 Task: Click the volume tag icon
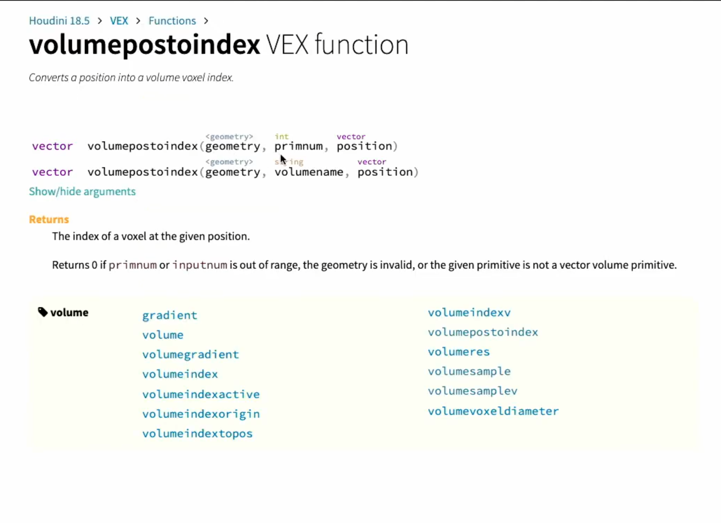(43, 312)
